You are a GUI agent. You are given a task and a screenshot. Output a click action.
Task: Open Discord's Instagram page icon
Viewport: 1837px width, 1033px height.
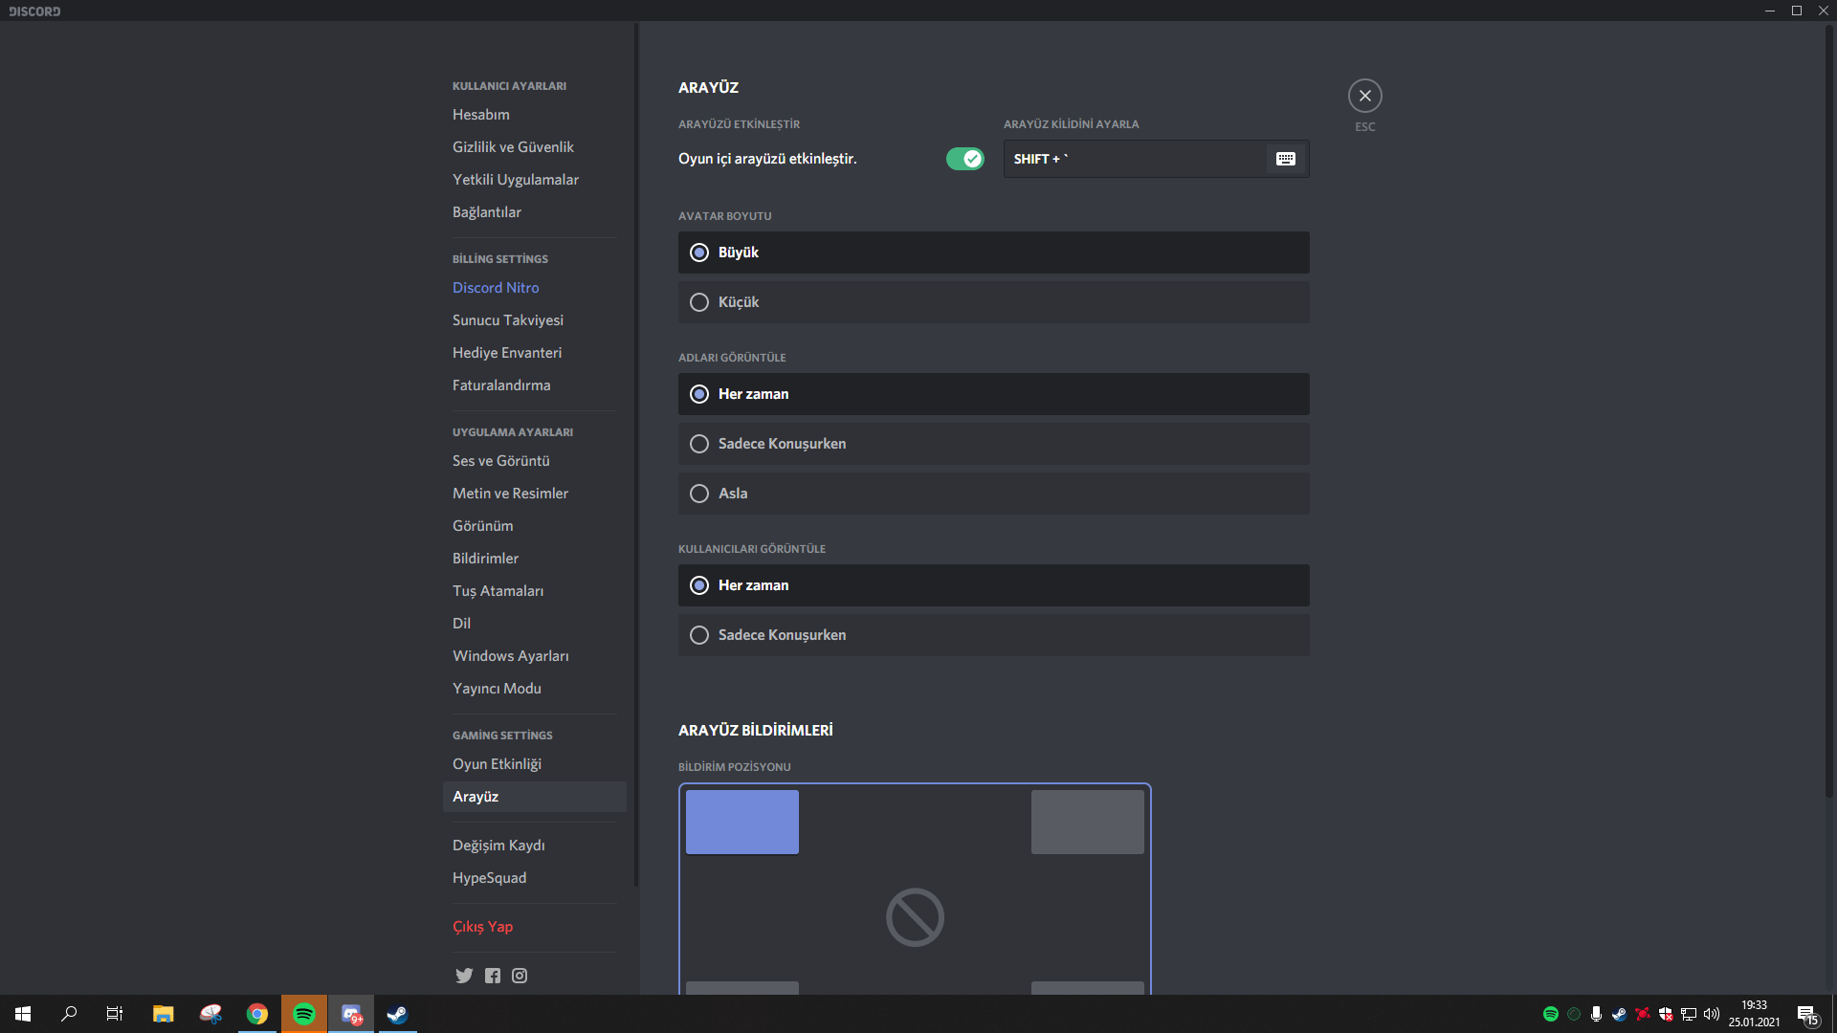(x=520, y=976)
